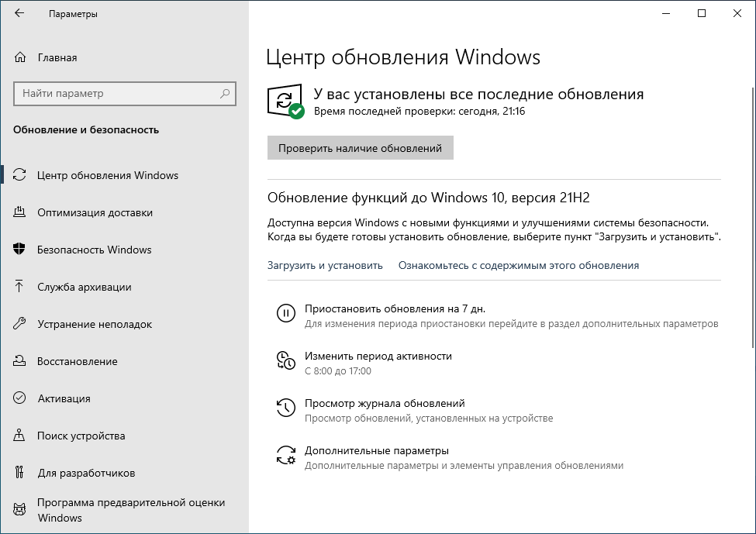Click the change active hours clock icon
Screen dimensions: 756x534
[x=285, y=360]
